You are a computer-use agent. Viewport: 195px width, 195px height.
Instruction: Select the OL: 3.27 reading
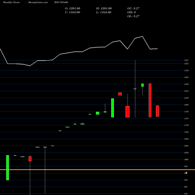click(133, 16)
